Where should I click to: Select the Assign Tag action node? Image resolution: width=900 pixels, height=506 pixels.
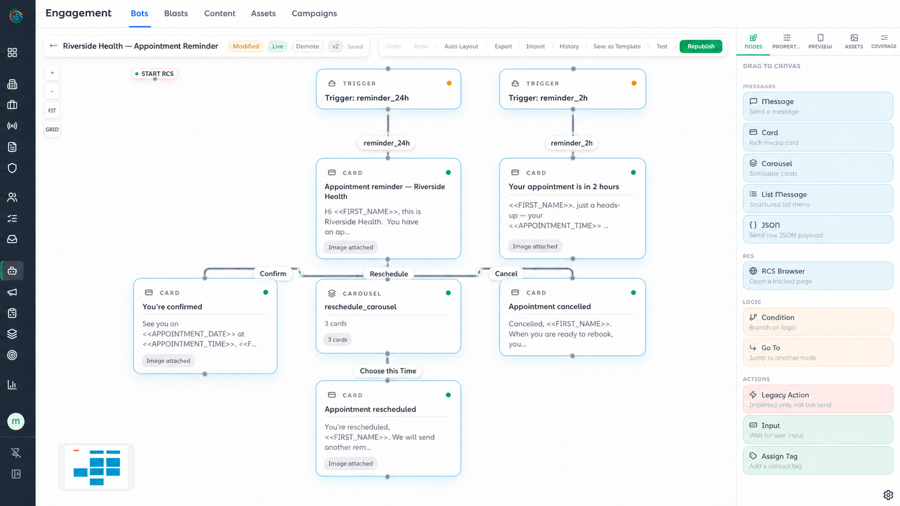click(818, 461)
